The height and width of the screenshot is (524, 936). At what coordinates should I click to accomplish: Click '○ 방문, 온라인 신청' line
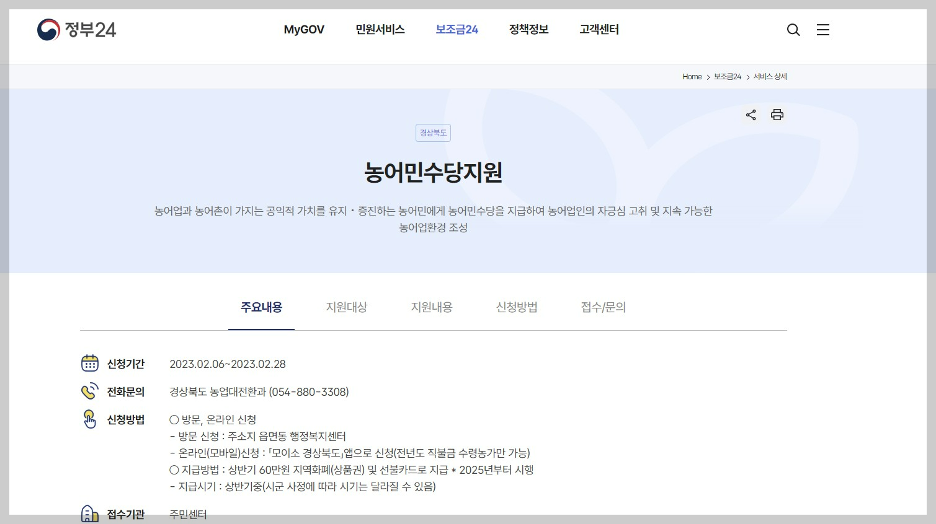tap(213, 420)
